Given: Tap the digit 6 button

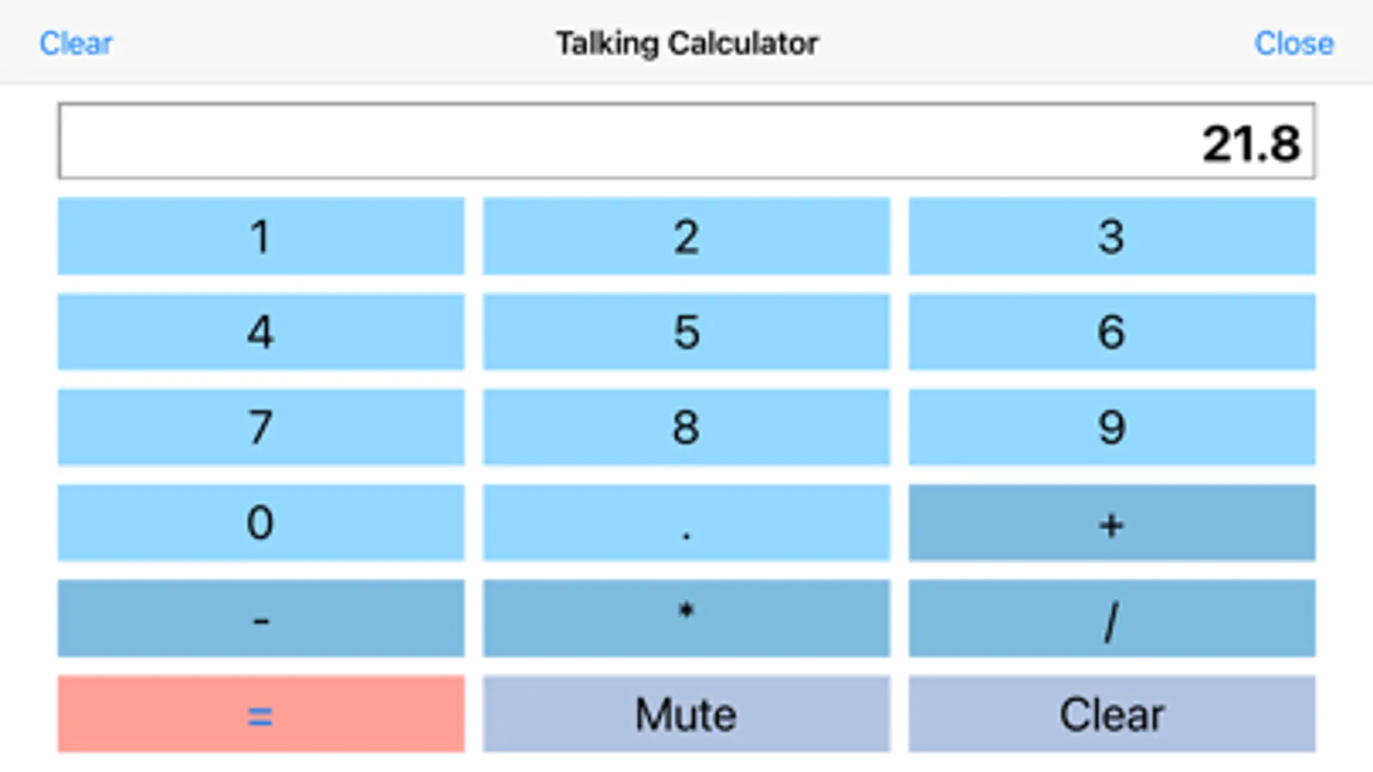Looking at the screenshot, I should pos(1111,332).
